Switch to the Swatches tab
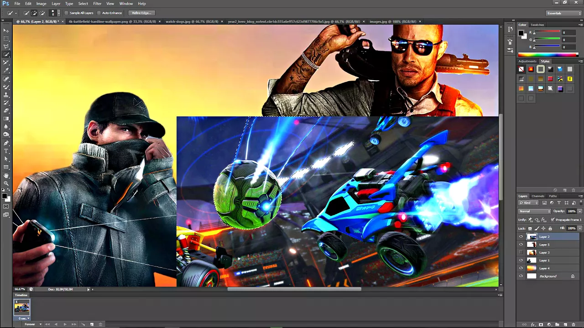Screen dimensions: 584x328 [537, 25]
